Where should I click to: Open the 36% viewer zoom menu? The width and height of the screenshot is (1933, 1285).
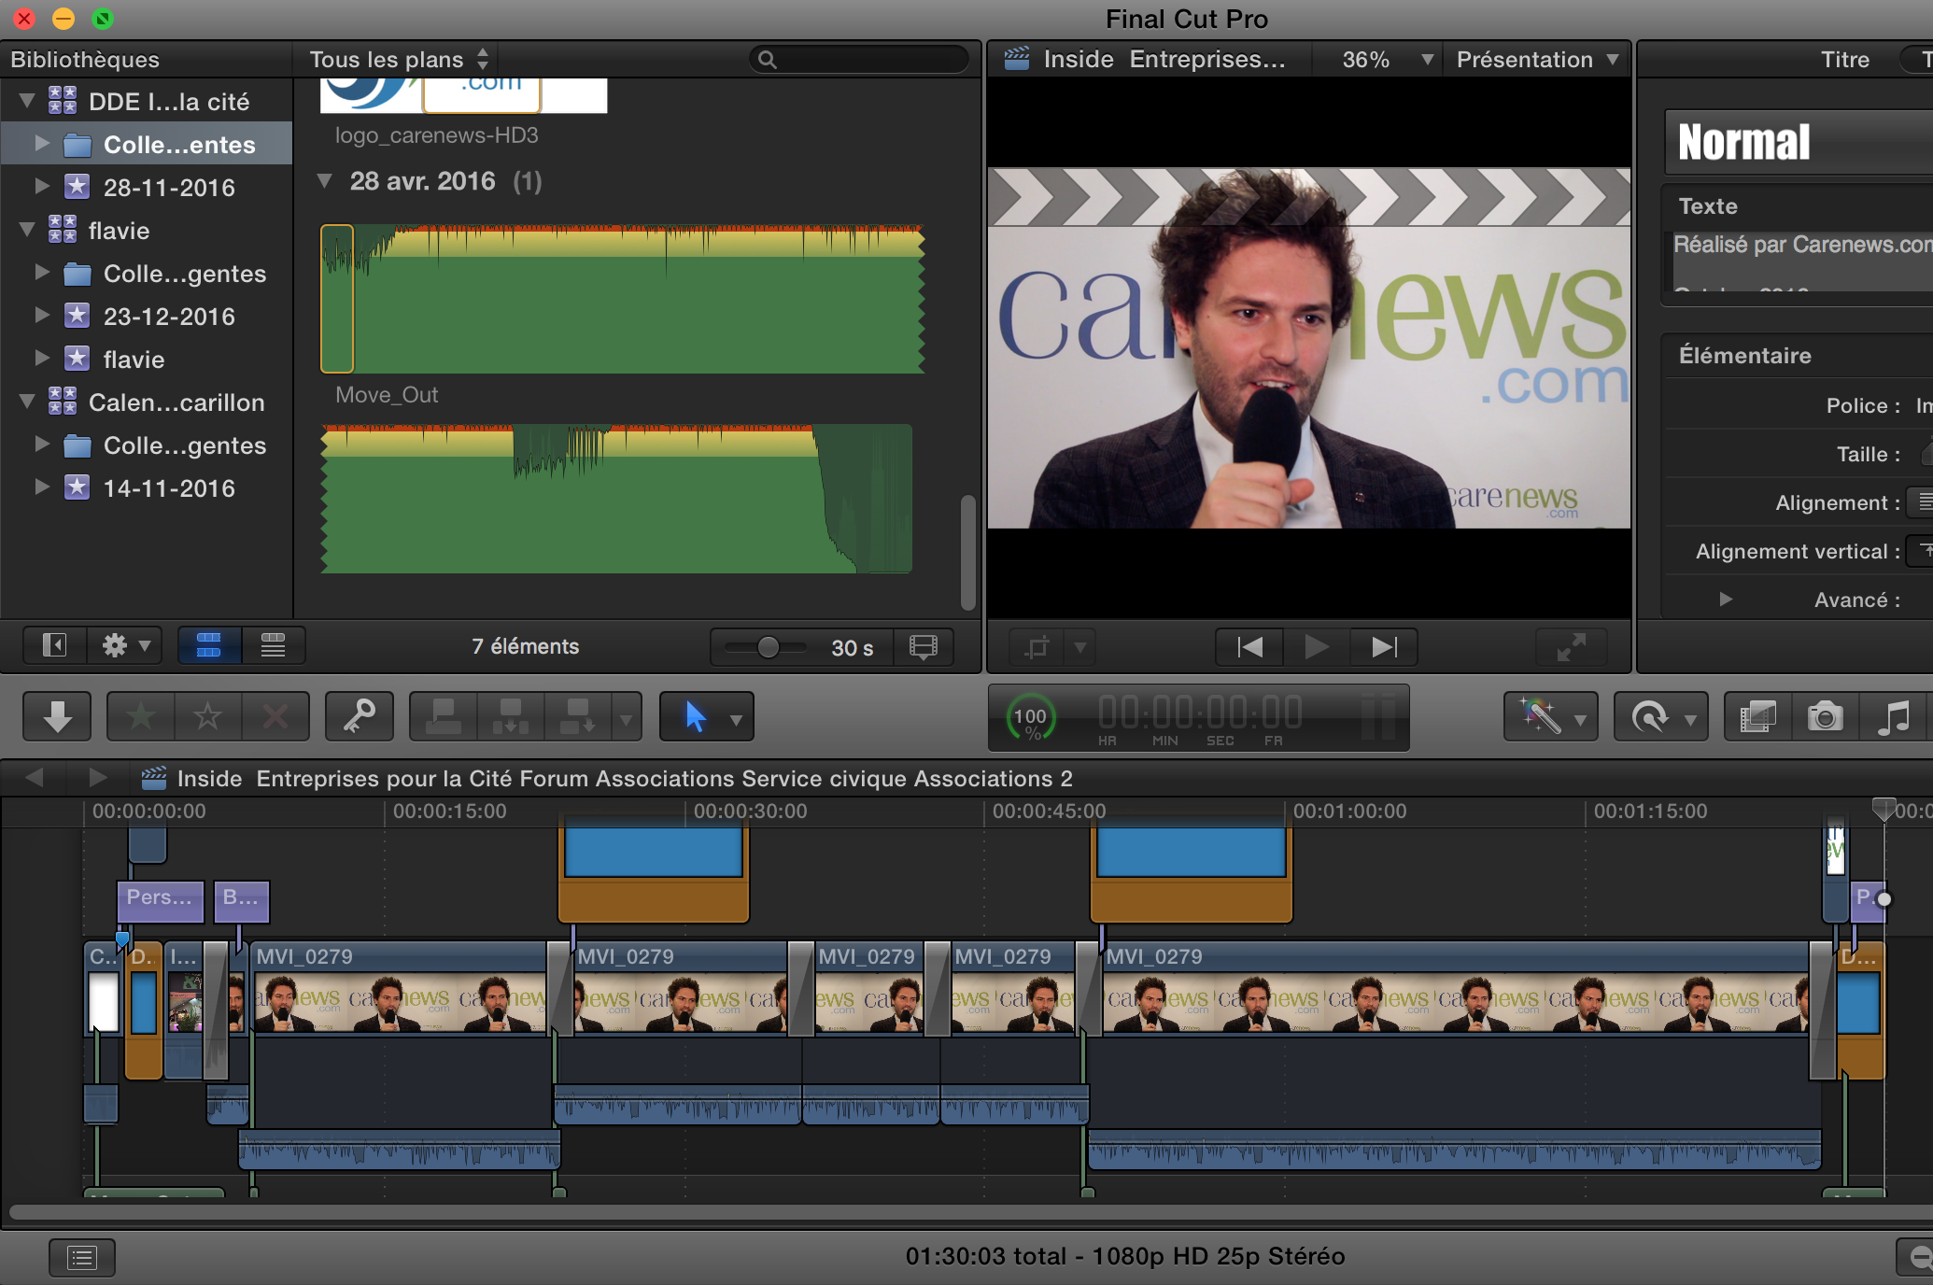coord(1387,60)
